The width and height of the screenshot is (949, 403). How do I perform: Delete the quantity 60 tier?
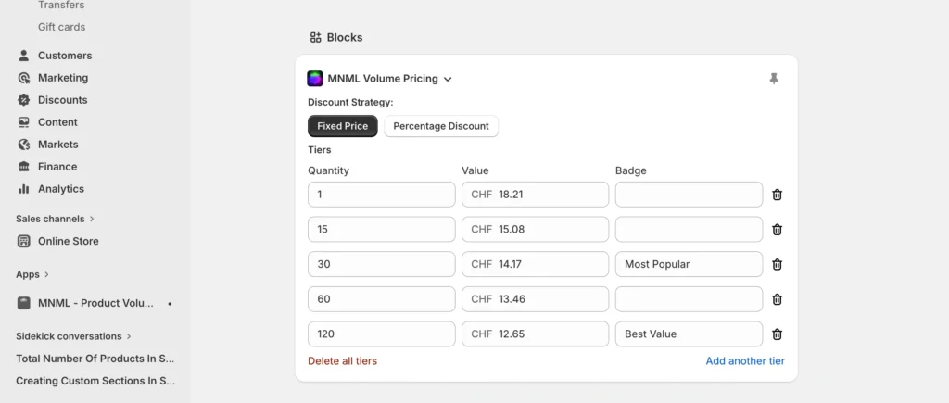[x=778, y=299]
